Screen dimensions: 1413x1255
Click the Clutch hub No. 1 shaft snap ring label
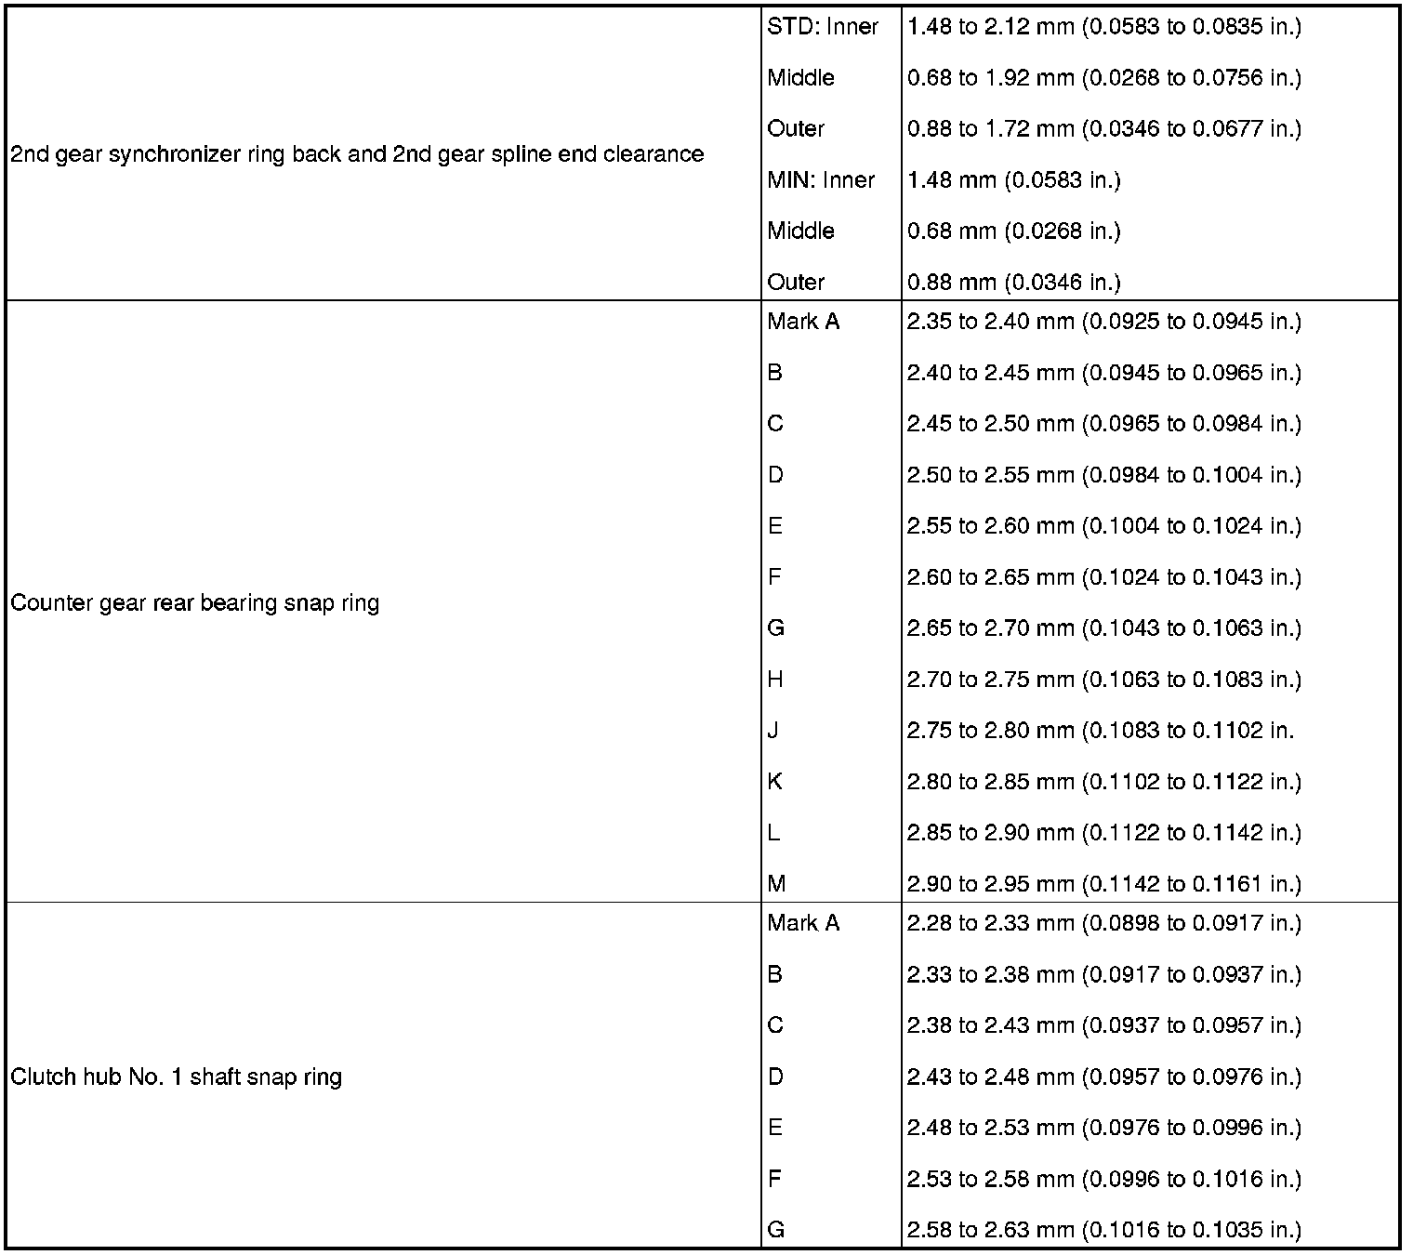coord(177,1077)
